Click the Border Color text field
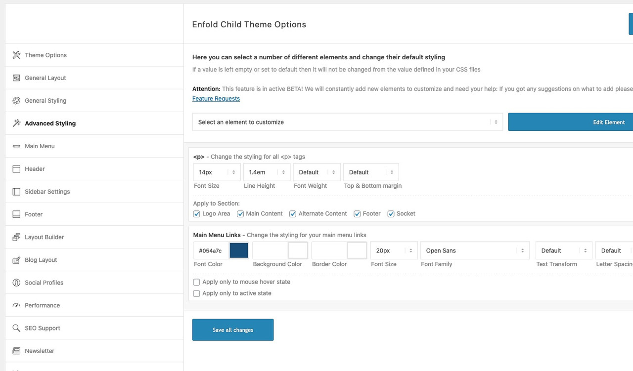633x371 pixels. click(x=329, y=250)
